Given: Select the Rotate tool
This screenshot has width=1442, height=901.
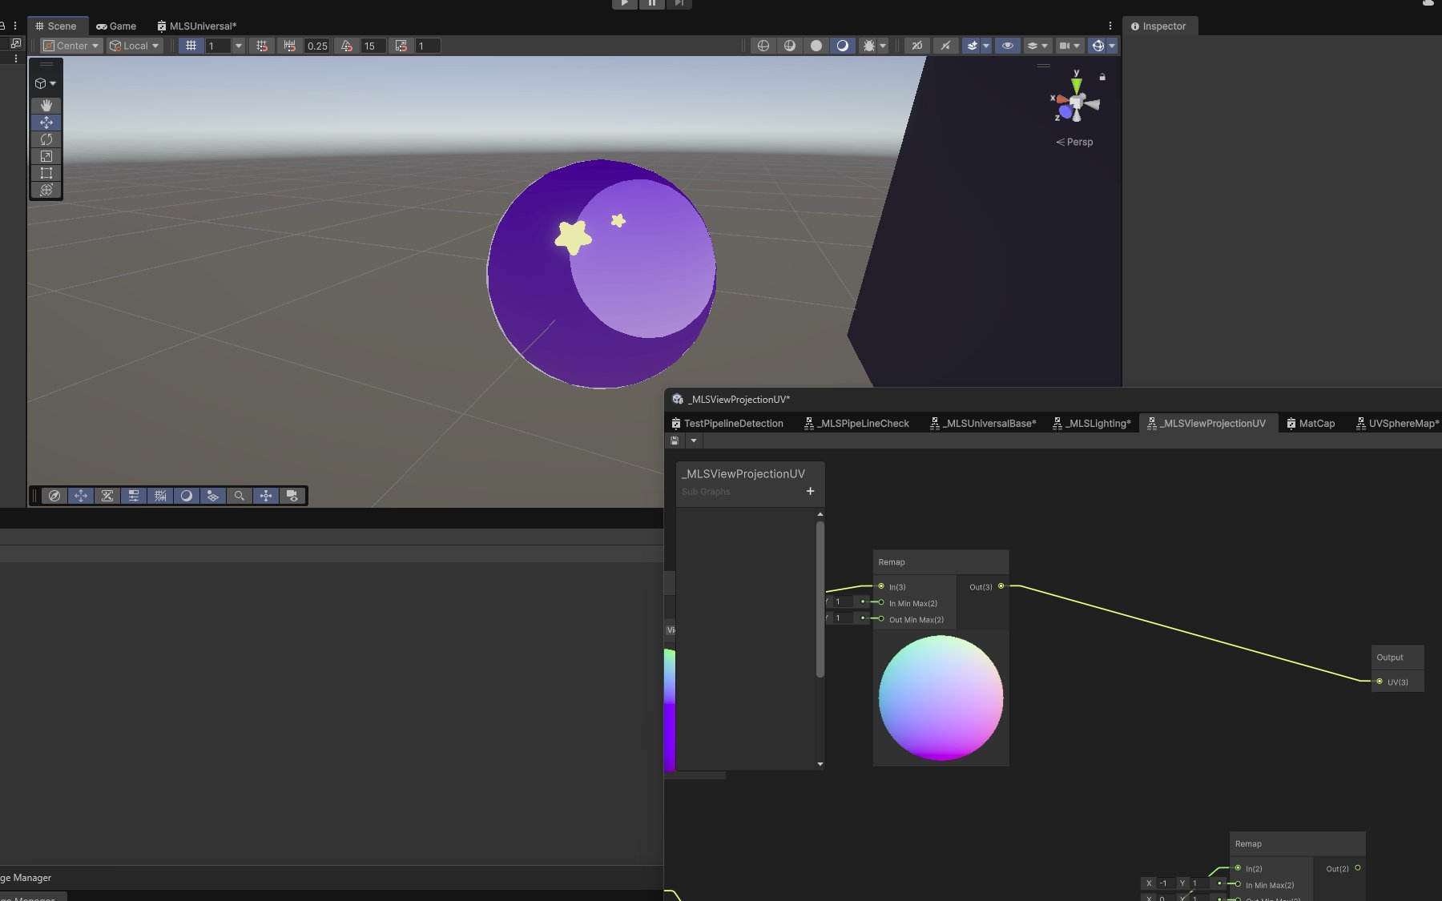Looking at the screenshot, I should pyautogui.click(x=46, y=139).
